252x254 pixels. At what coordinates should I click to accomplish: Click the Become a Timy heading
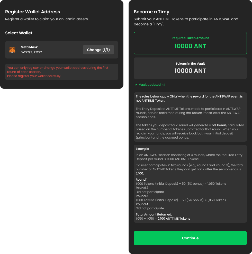pos(151,12)
